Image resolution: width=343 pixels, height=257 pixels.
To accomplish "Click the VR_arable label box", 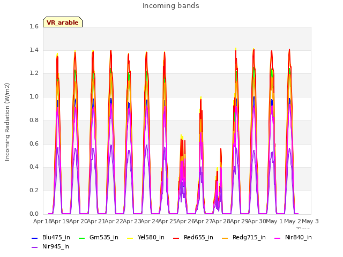I will (x=63, y=22).
